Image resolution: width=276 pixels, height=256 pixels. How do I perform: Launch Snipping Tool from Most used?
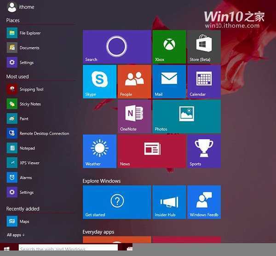(x=25, y=89)
